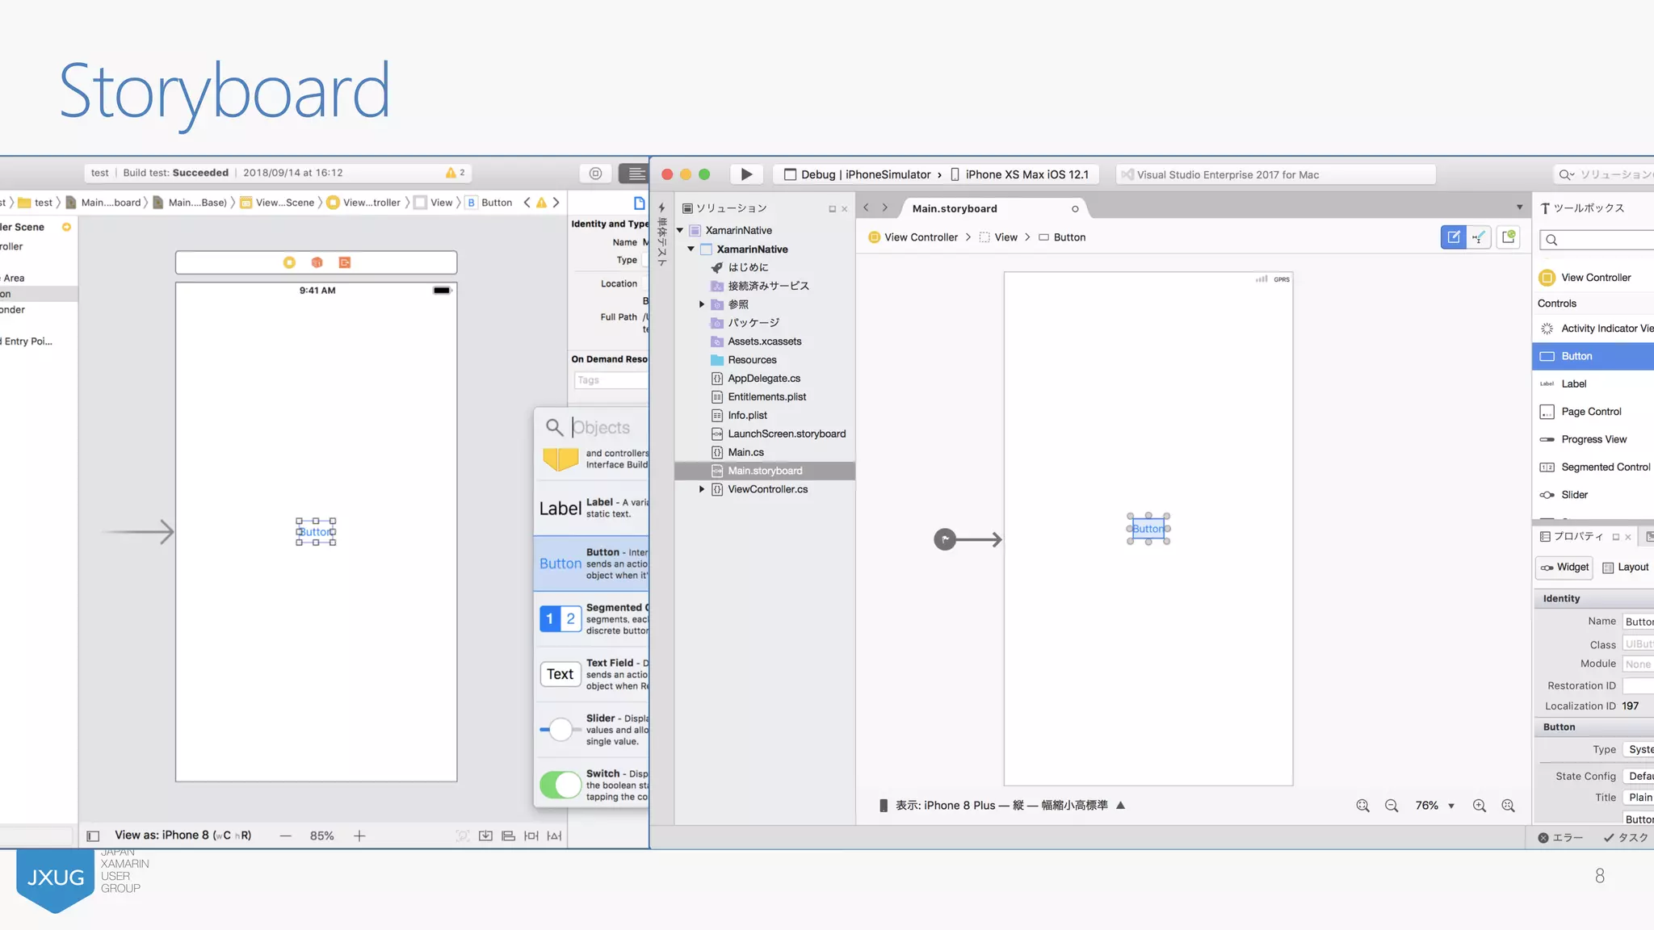Expand the 参照 folder in solution tree
The image size is (1654, 930).
pos(702,304)
